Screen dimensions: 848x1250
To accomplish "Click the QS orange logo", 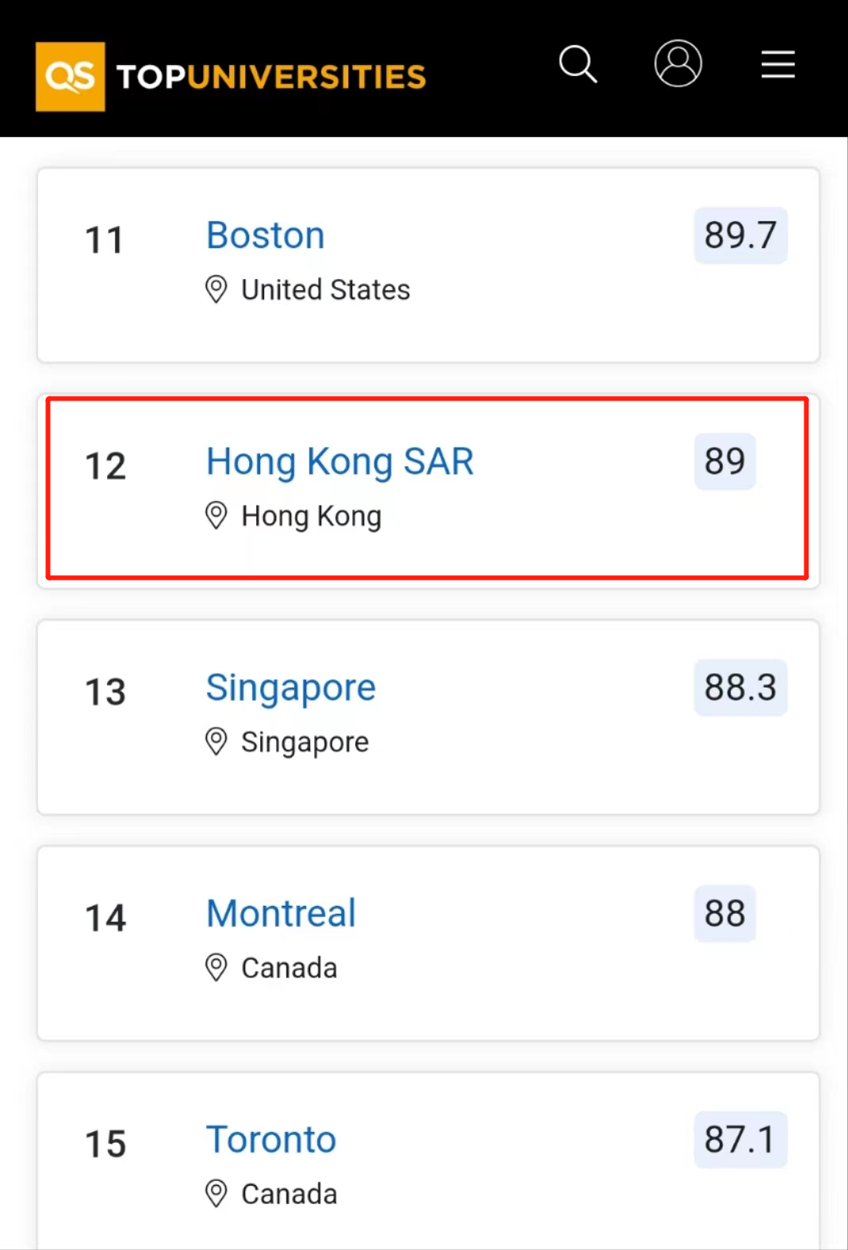I will click(70, 77).
